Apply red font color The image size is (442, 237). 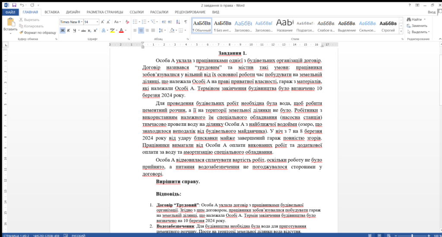click(x=121, y=31)
